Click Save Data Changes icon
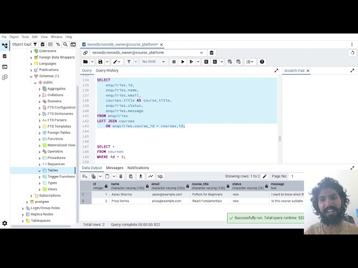 (x=130, y=176)
